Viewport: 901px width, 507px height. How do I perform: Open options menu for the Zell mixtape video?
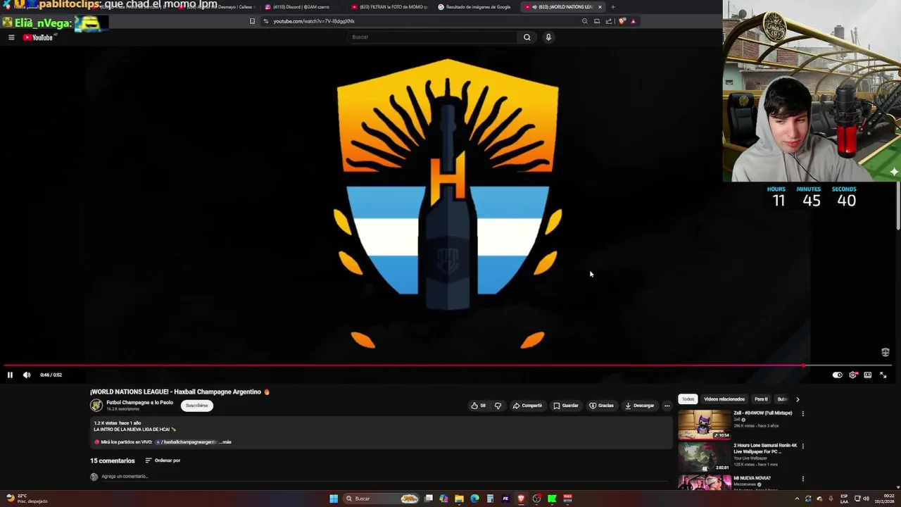[x=802, y=414]
